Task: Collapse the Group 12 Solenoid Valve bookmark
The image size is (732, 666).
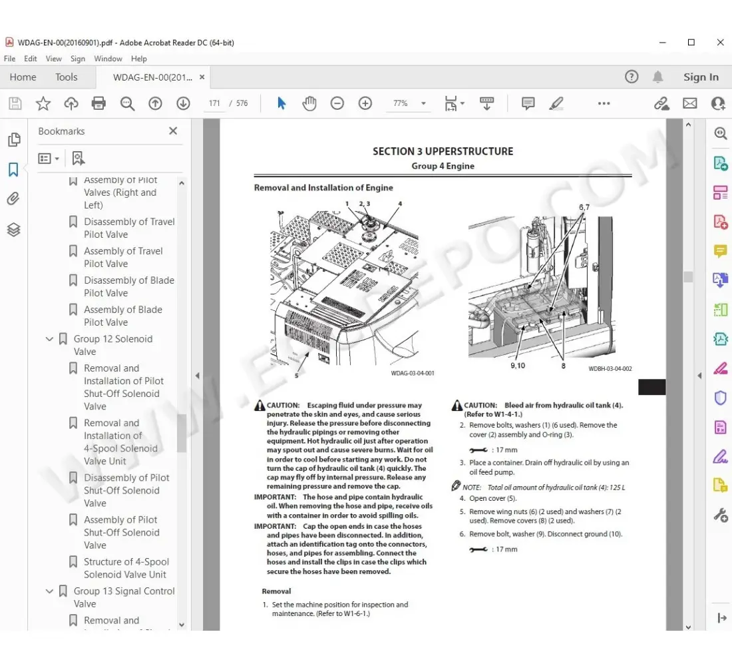Action: (x=49, y=338)
